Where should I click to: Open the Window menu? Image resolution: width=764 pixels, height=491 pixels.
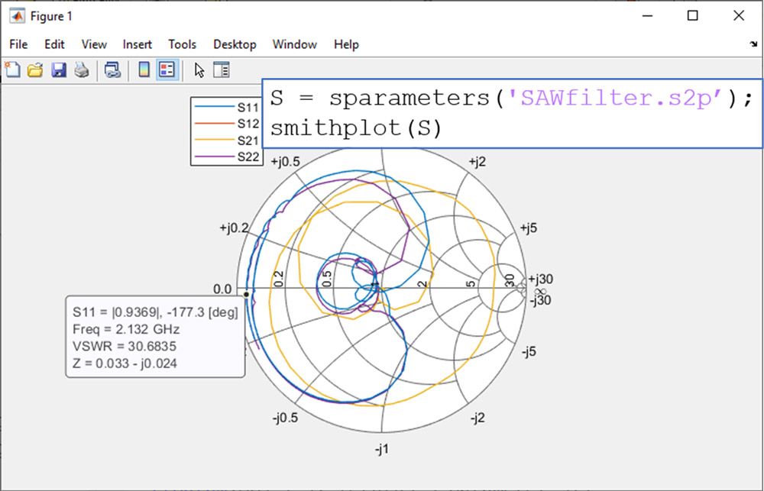coord(294,44)
